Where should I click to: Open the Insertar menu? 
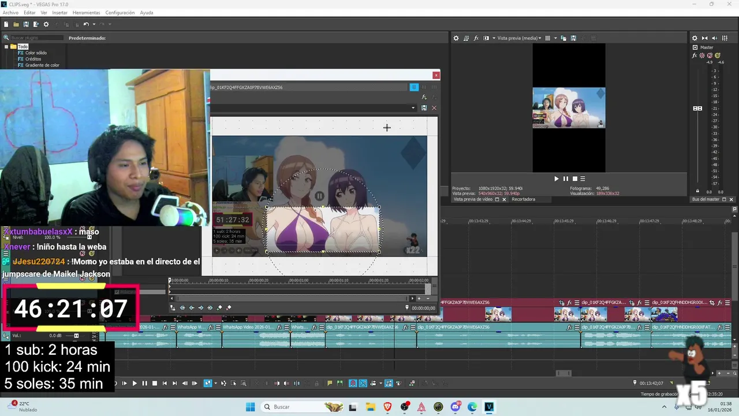[59, 13]
